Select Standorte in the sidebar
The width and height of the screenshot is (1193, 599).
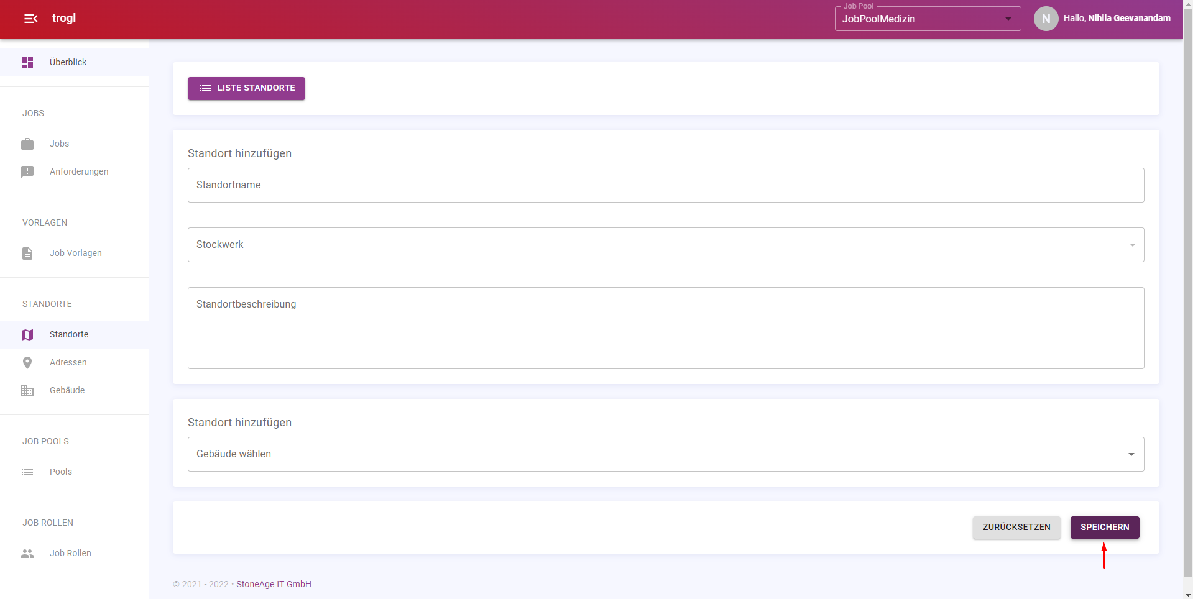point(74,334)
